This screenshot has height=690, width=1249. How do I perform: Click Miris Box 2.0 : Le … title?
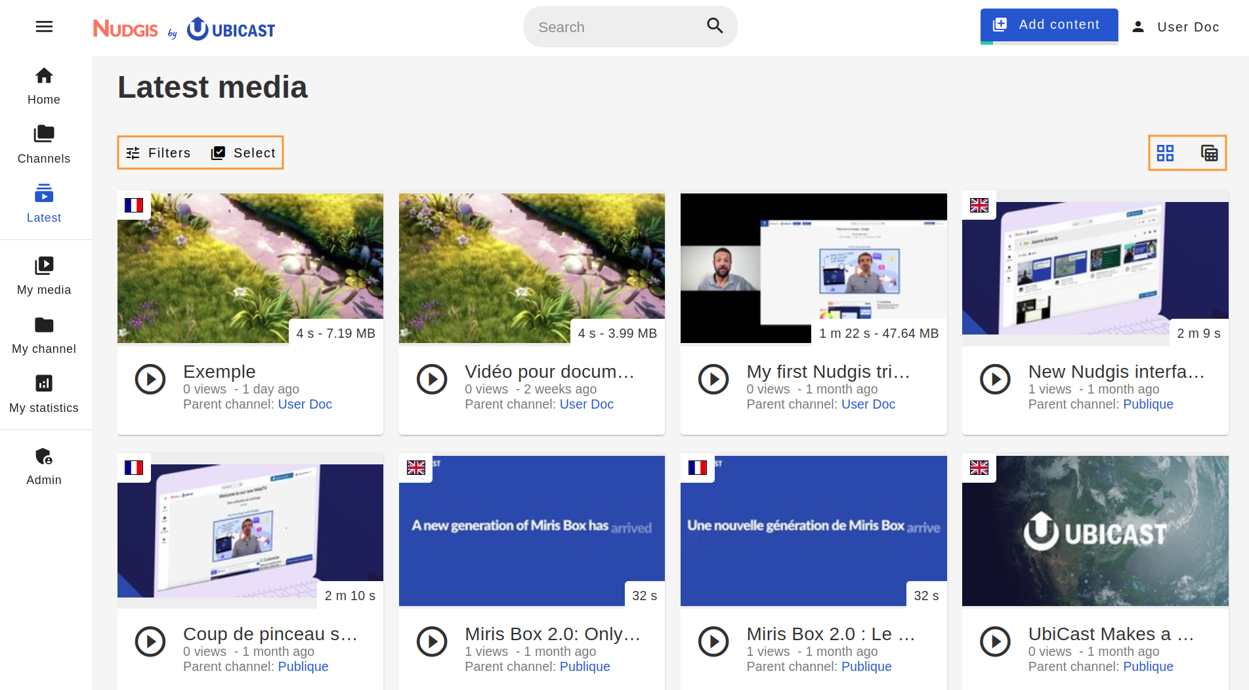tap(831, 634)
